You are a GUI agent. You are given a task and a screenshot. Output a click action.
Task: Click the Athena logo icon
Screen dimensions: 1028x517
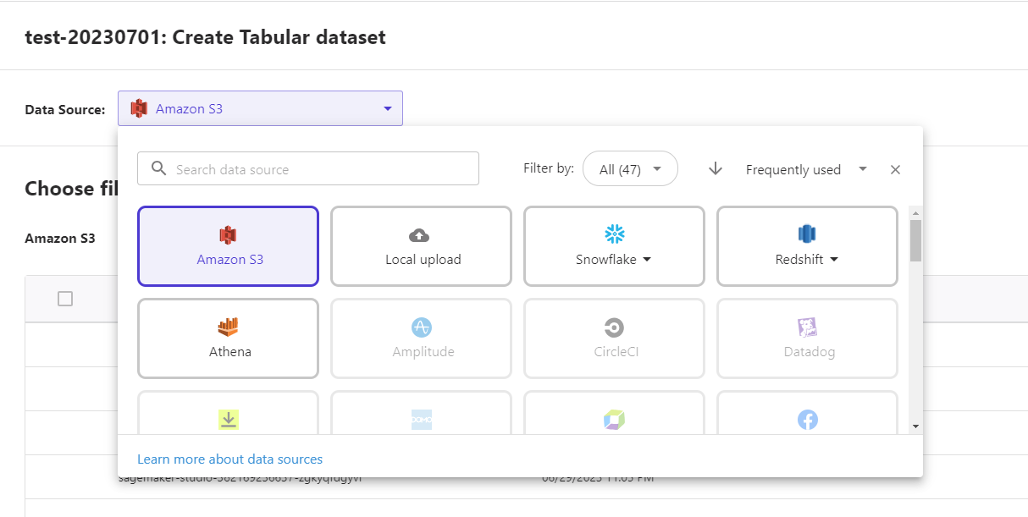point(229,327)
